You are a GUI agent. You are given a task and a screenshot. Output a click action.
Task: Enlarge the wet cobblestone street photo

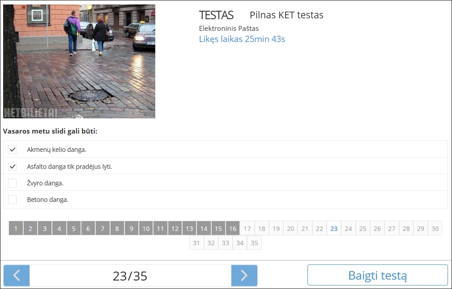[x=79, y=61]
